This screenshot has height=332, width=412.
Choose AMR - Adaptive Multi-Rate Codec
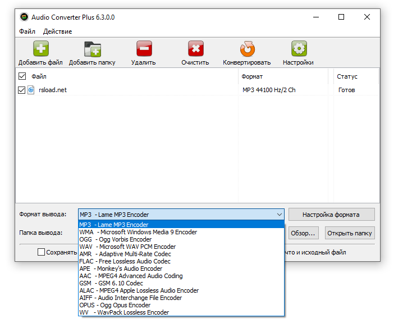(x=181, y=254)
